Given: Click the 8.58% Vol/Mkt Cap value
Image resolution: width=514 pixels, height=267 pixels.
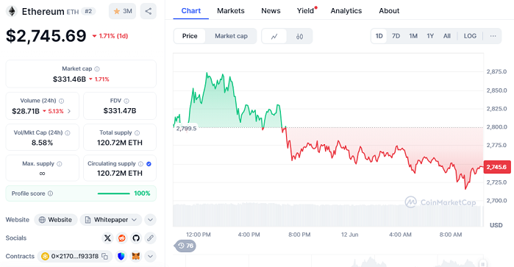Looking at the screenshot, I should point(43,143).
